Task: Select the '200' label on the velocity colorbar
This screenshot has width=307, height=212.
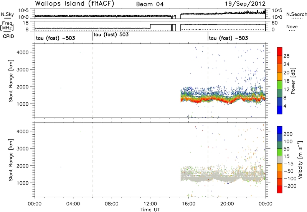Action: [288, 134]
